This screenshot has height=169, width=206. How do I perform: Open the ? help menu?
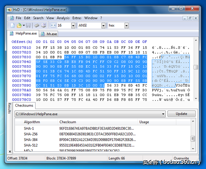coord(101,18)
